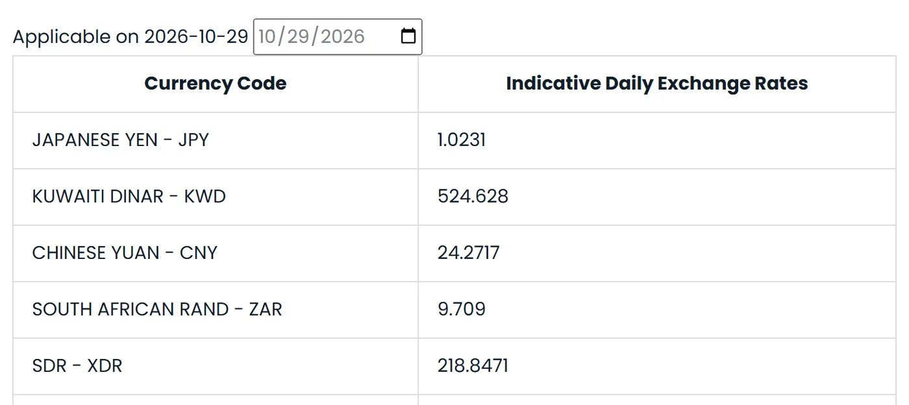This screenshot has height=405, width=909.
Task: Focus the date input box
Action: tap(338, 36)
